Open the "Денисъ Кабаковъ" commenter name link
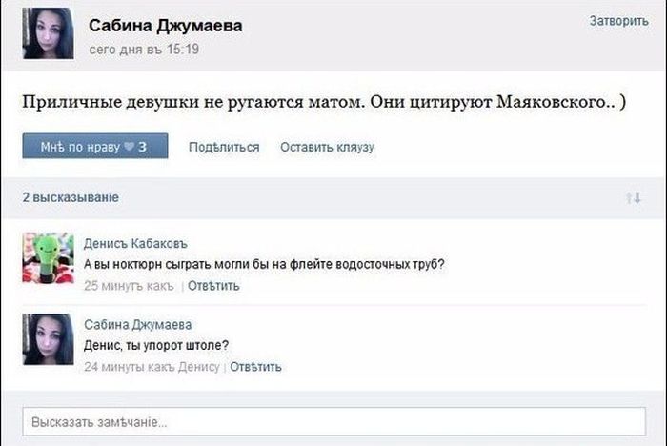This screenshot has width=667, height=446. pos(132,243)
